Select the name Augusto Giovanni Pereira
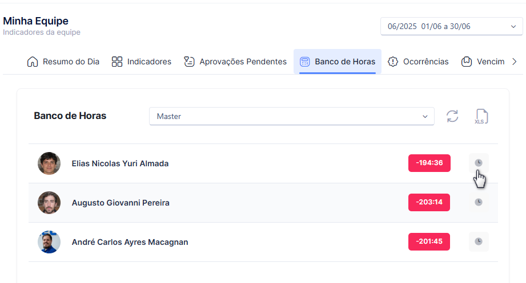The image size is (526, 283). [x=121, y=203]
